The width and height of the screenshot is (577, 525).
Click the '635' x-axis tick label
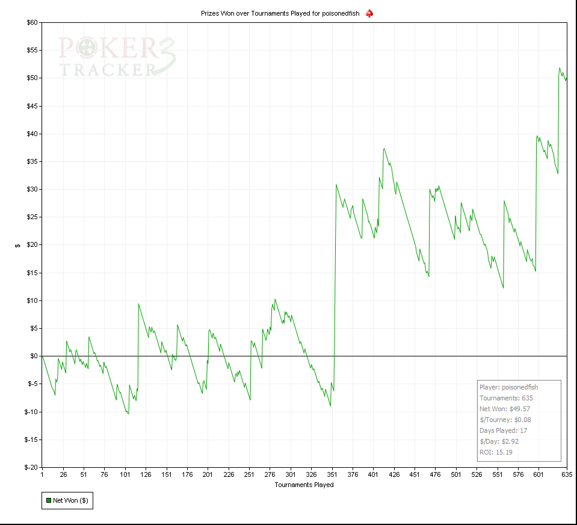point(567,474)
